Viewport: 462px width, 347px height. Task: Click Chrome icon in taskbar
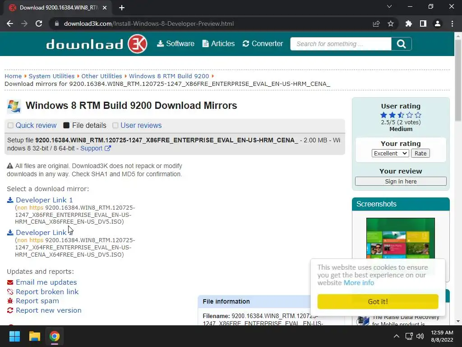(55, 336)
